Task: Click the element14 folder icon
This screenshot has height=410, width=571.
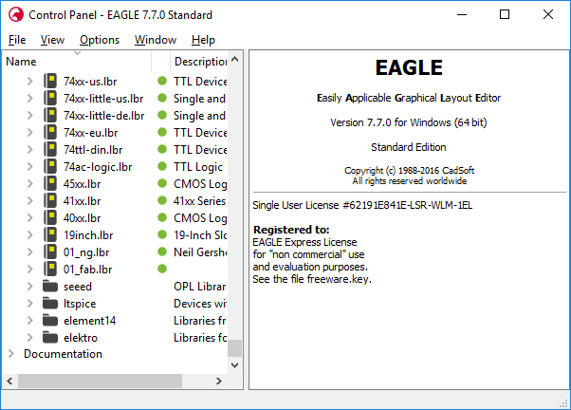Action: 50,321
